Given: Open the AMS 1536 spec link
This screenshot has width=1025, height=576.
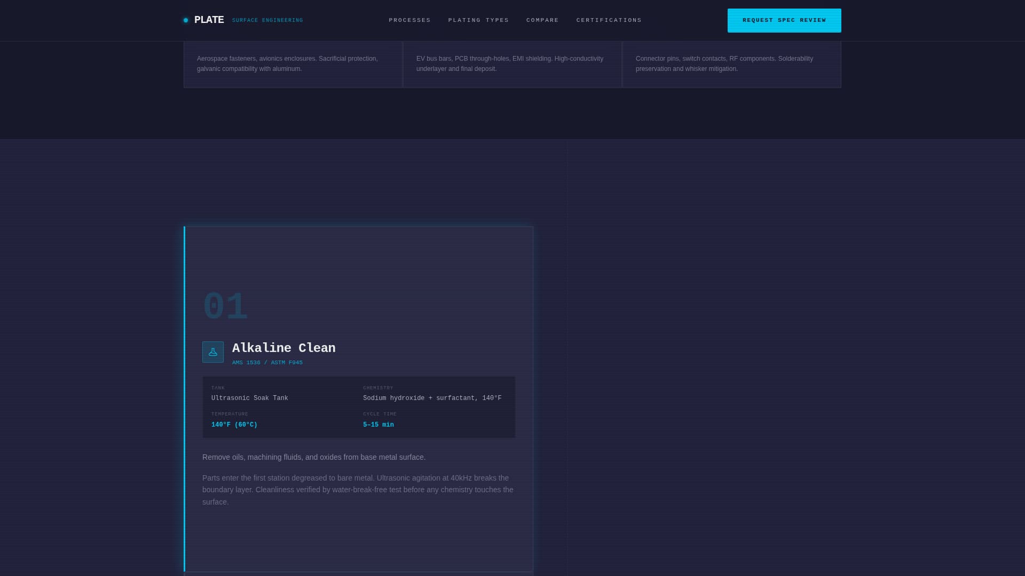Looking at the screenshot, I should (x=246, y=362).
